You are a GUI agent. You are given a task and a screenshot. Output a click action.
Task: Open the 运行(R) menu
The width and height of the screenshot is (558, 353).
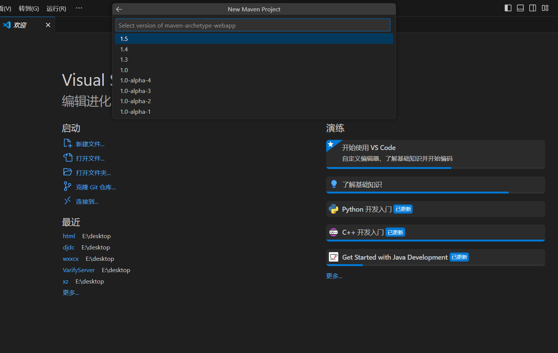click(x=56, y=8)
